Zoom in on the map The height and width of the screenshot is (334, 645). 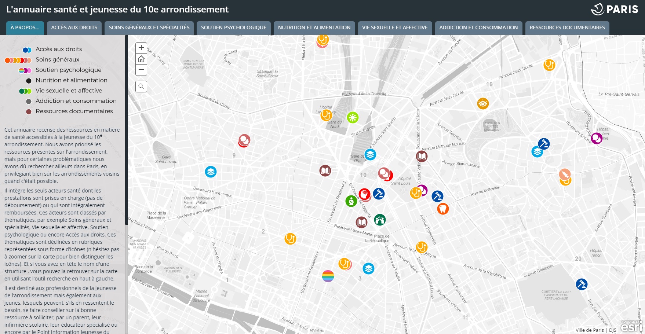coord(141,48)
